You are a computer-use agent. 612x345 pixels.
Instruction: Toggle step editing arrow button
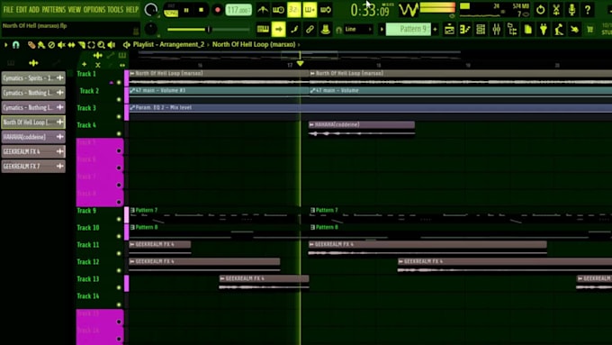[x=278, y=29]
